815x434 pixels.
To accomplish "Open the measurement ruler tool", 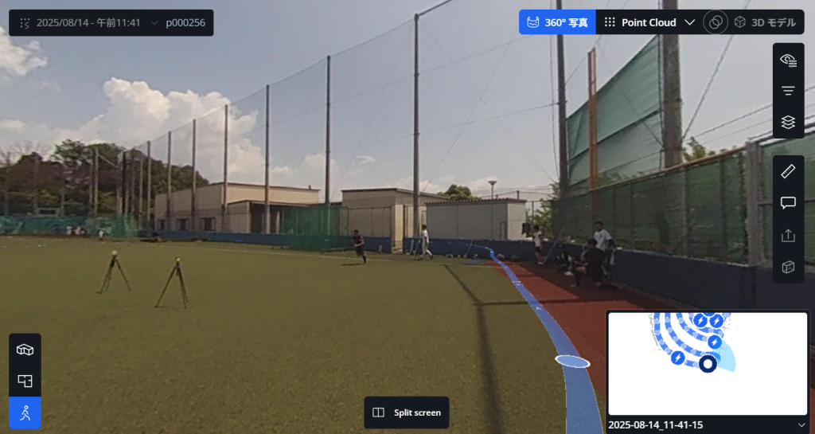I will (788, 171).
